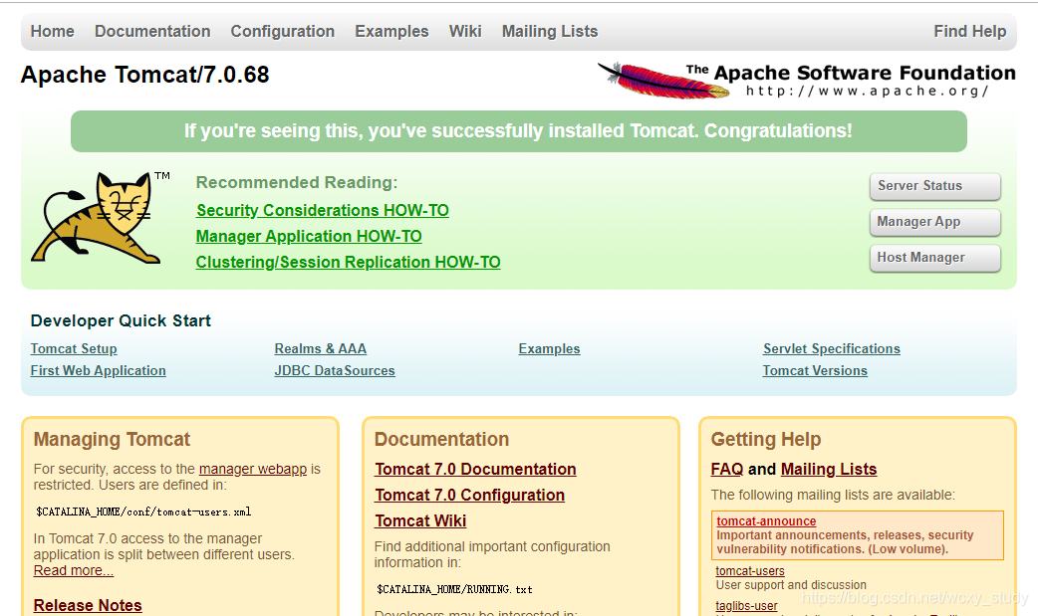Open Tomcat 7.0 Configuration link
The height and width of the screenshot is (616, 1038).
[470, 495]
